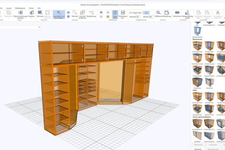The height and width of the screenshot is (150, 225).
Task: Pick the Einschlagende Tür element
Action: point(197,125)
